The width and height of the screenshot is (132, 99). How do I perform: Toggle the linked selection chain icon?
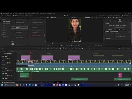(63, 48)
